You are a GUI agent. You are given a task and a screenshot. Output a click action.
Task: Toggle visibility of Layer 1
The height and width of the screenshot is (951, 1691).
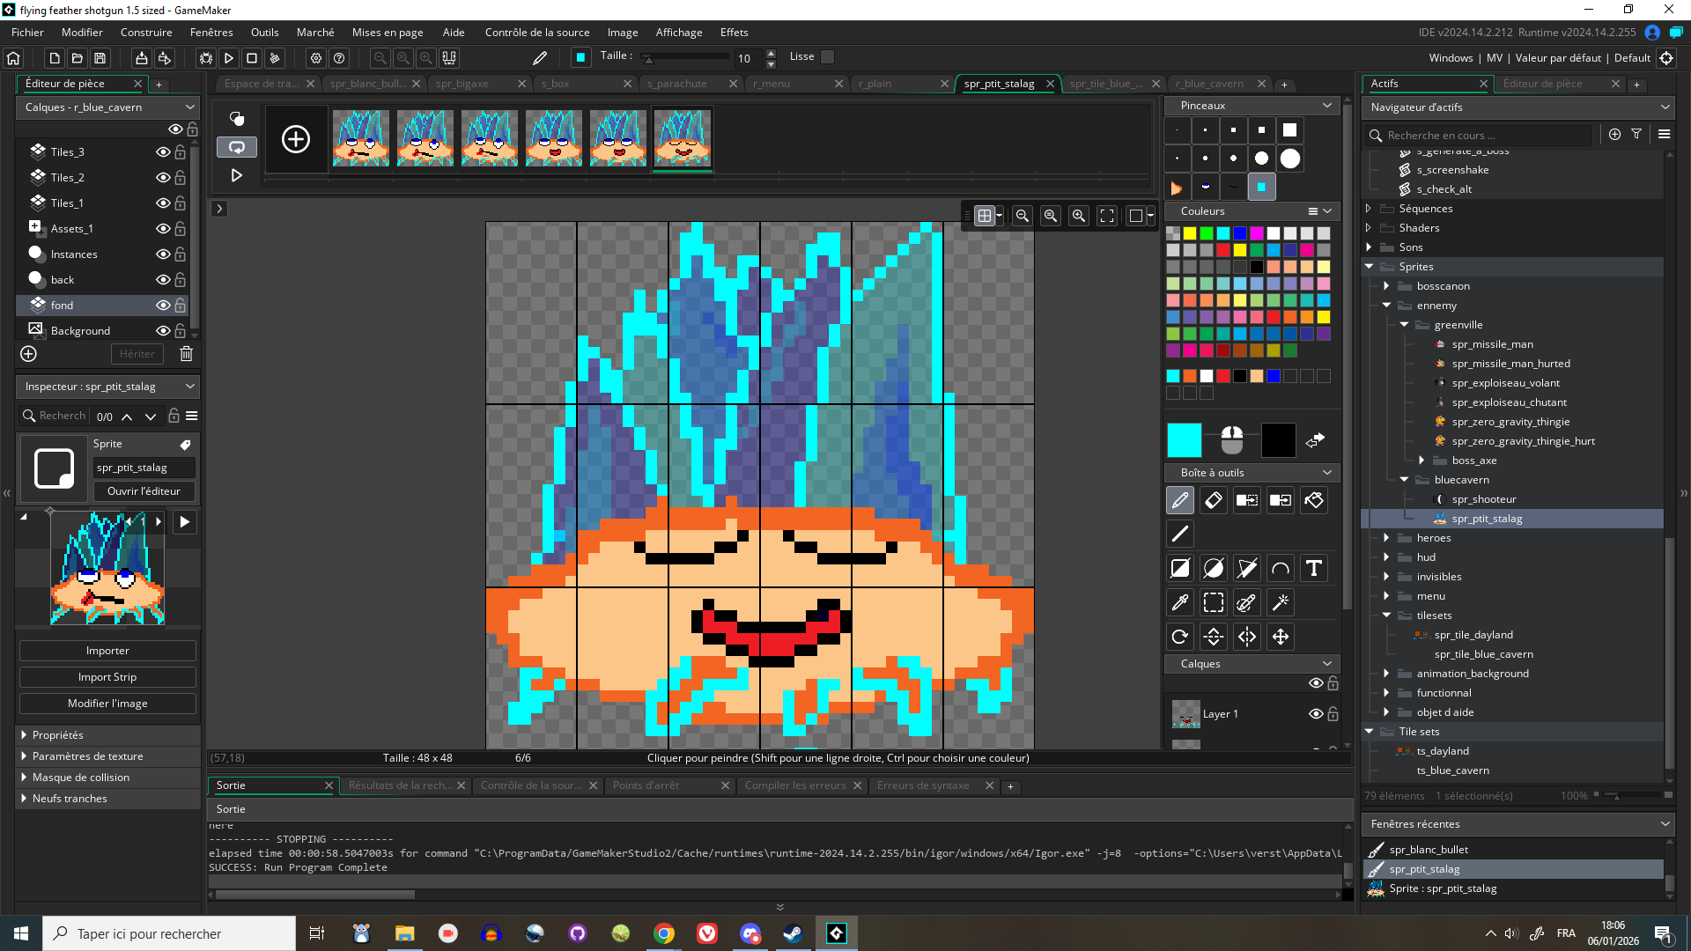coord(1316,714)
